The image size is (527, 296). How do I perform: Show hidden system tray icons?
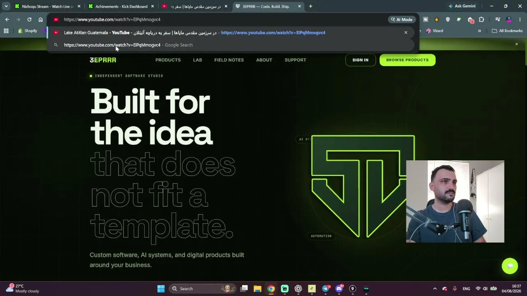[x=435, y=289]
